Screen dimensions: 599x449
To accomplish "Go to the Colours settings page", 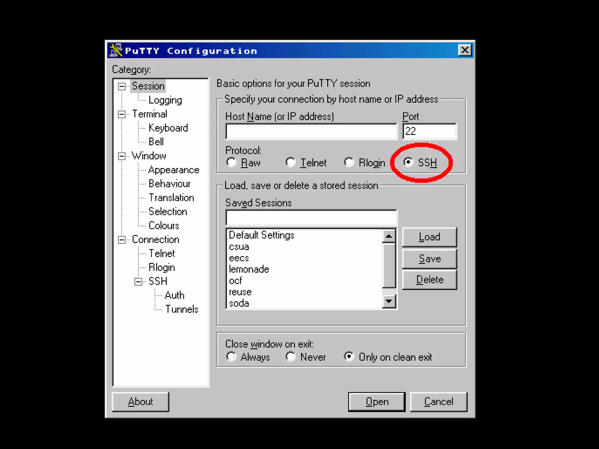I will [163, 225].
